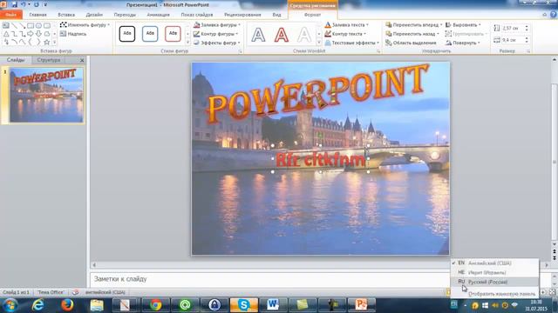Switch to the Главная ribbon tab
Viewport: 558px width, 313px height.
(38, 15)
